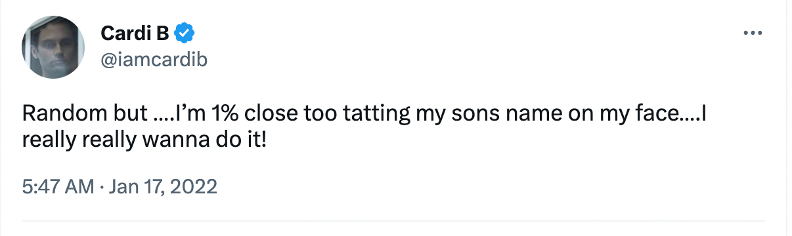Open the 5:47 AM timestamp link
The width and height of the screenshot is (792, 236).
coord(58,187)
